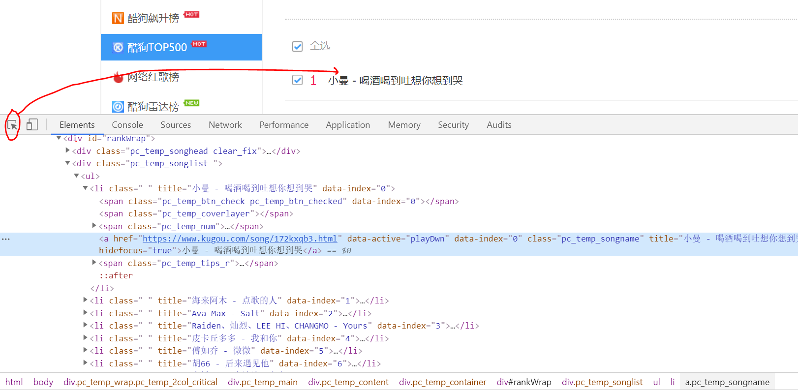798x390 pixels.
Task: Open the Audits tab
Action: 499,125
